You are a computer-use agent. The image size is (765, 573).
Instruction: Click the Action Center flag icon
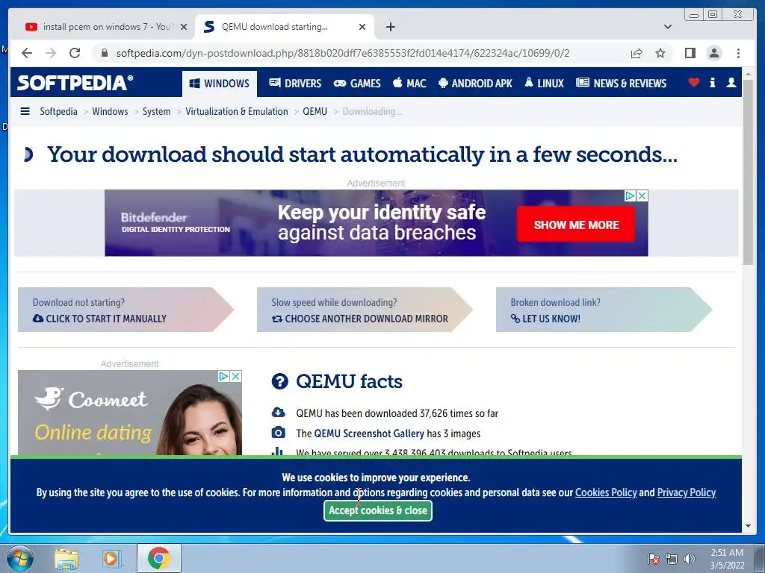[654, 559]
